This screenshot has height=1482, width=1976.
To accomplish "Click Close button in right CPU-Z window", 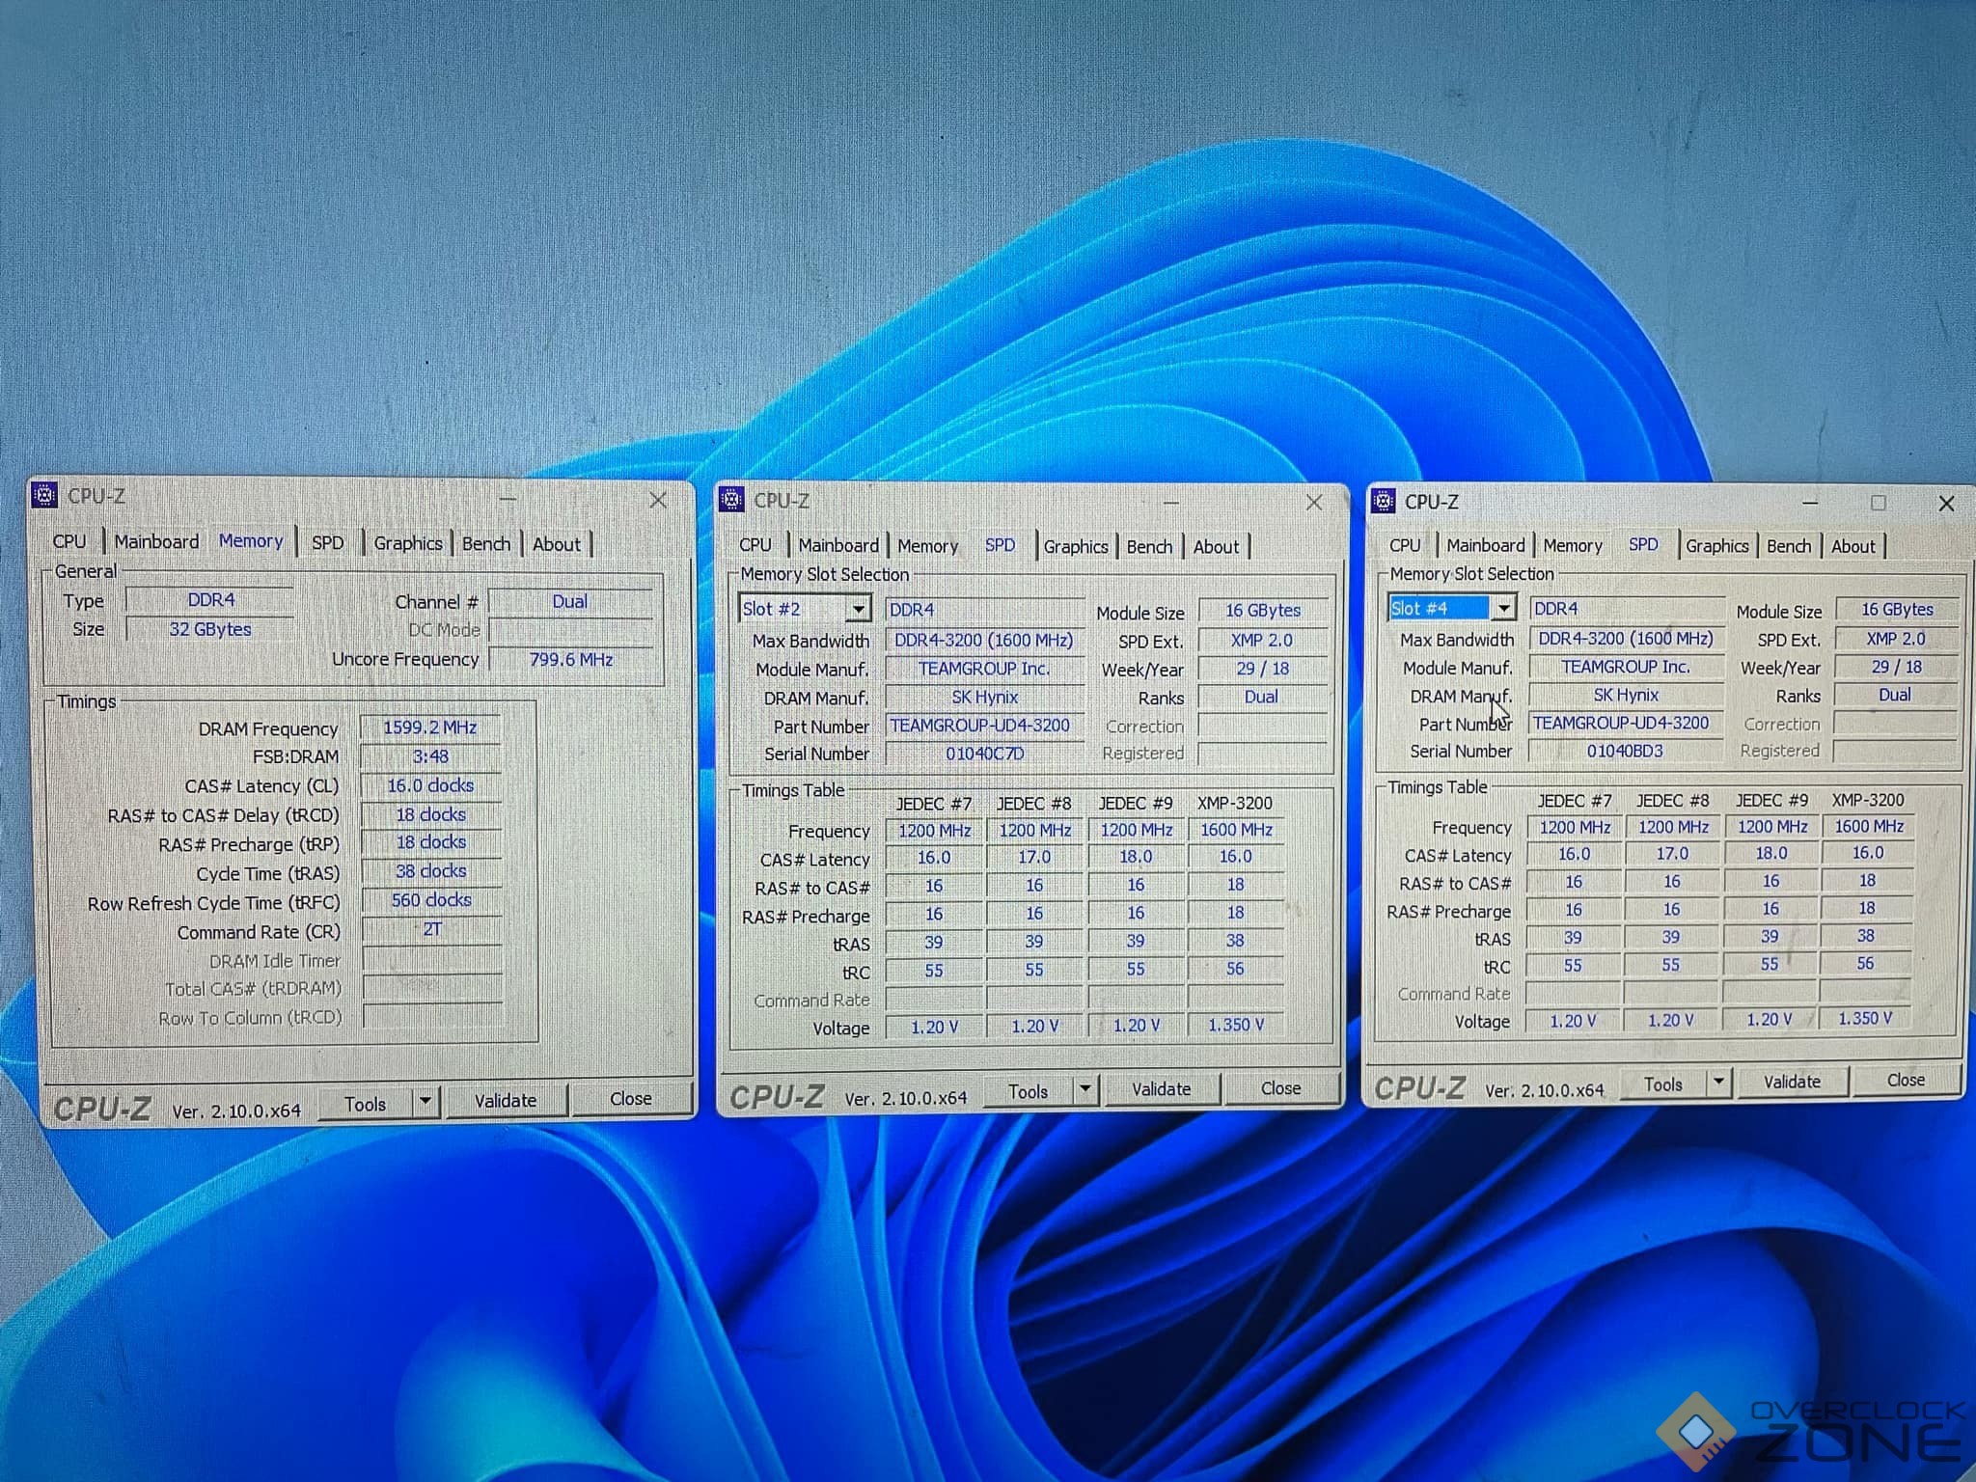I will [x=1906, y=1080].
